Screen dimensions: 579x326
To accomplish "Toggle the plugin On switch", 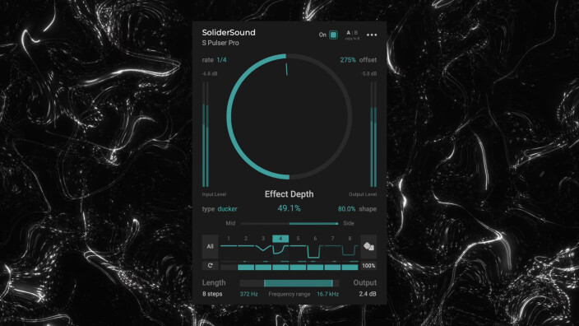I will click(333, 35).
